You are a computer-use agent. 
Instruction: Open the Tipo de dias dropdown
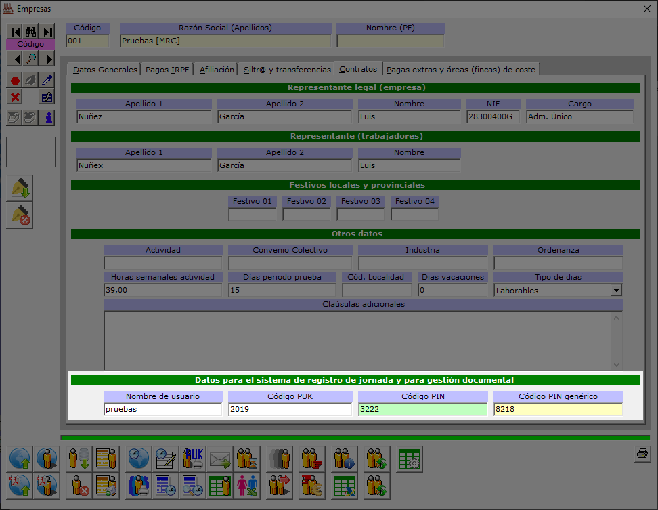pos(616,291)
